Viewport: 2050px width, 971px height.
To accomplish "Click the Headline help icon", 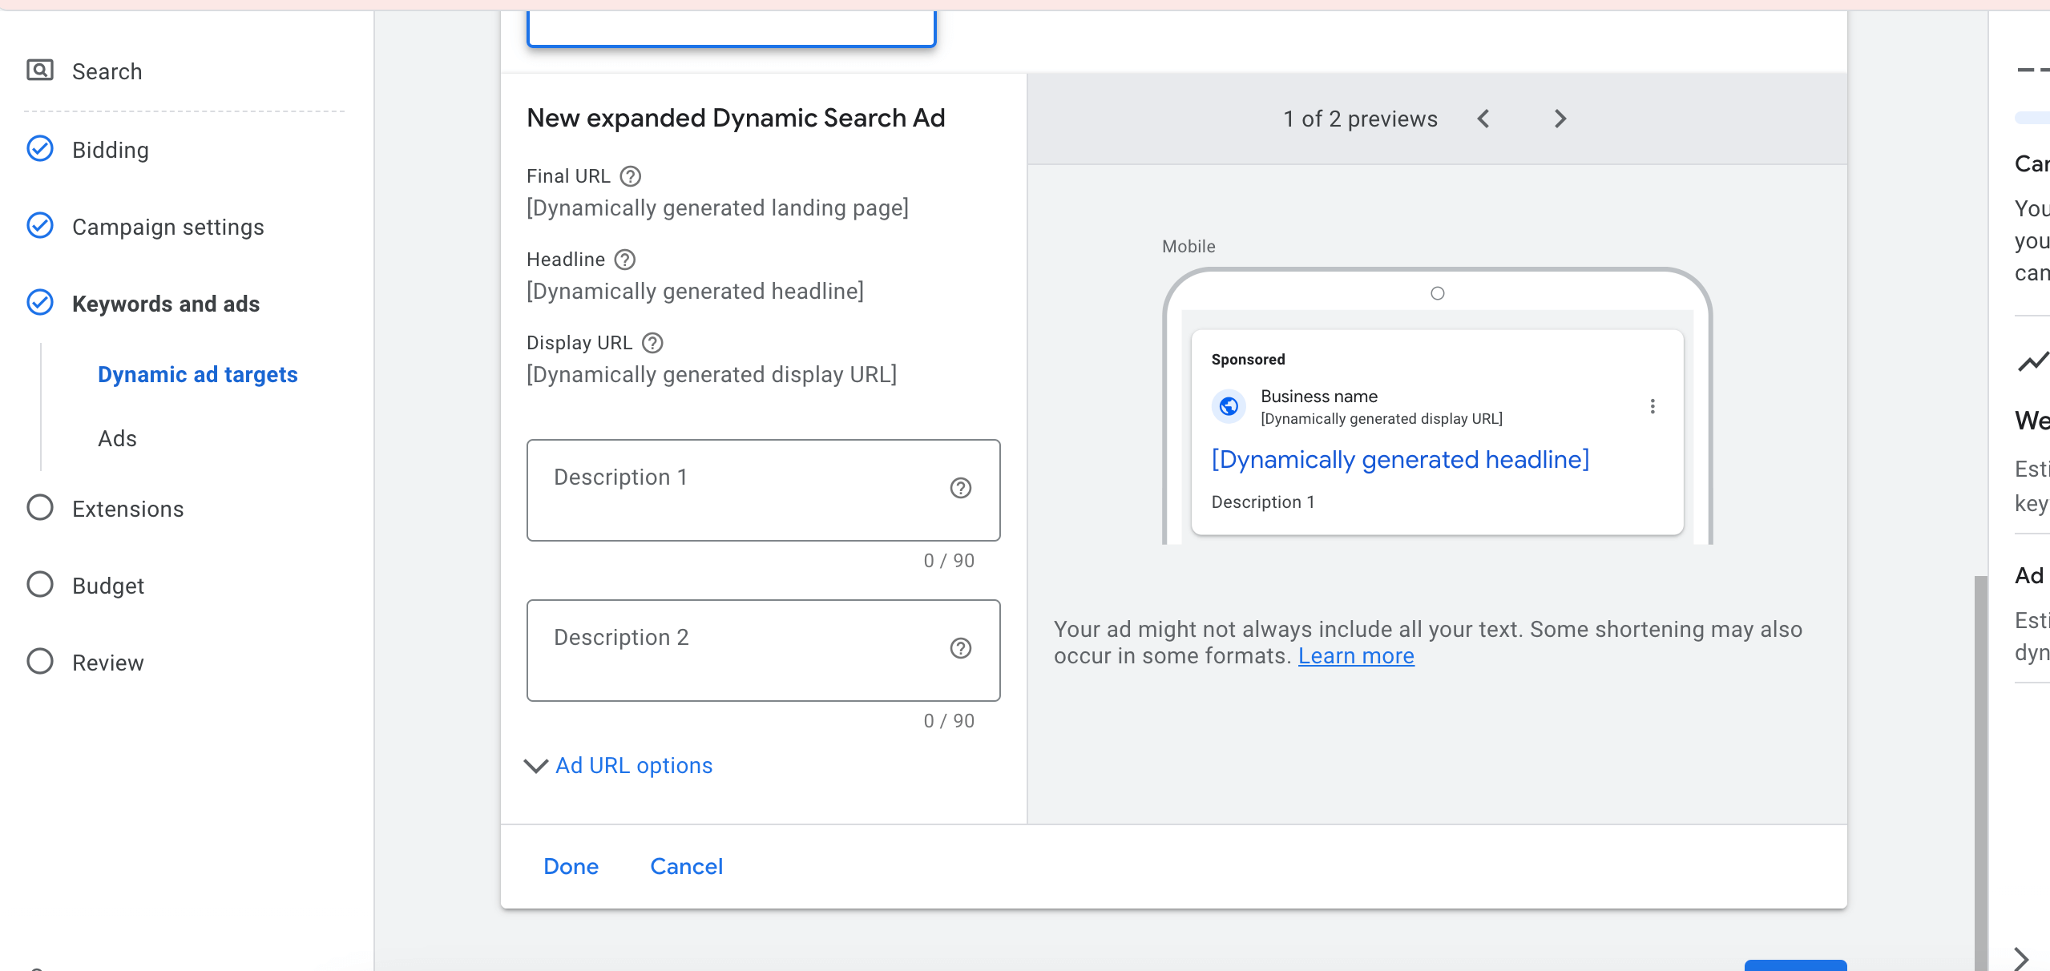I will [625, 260].
